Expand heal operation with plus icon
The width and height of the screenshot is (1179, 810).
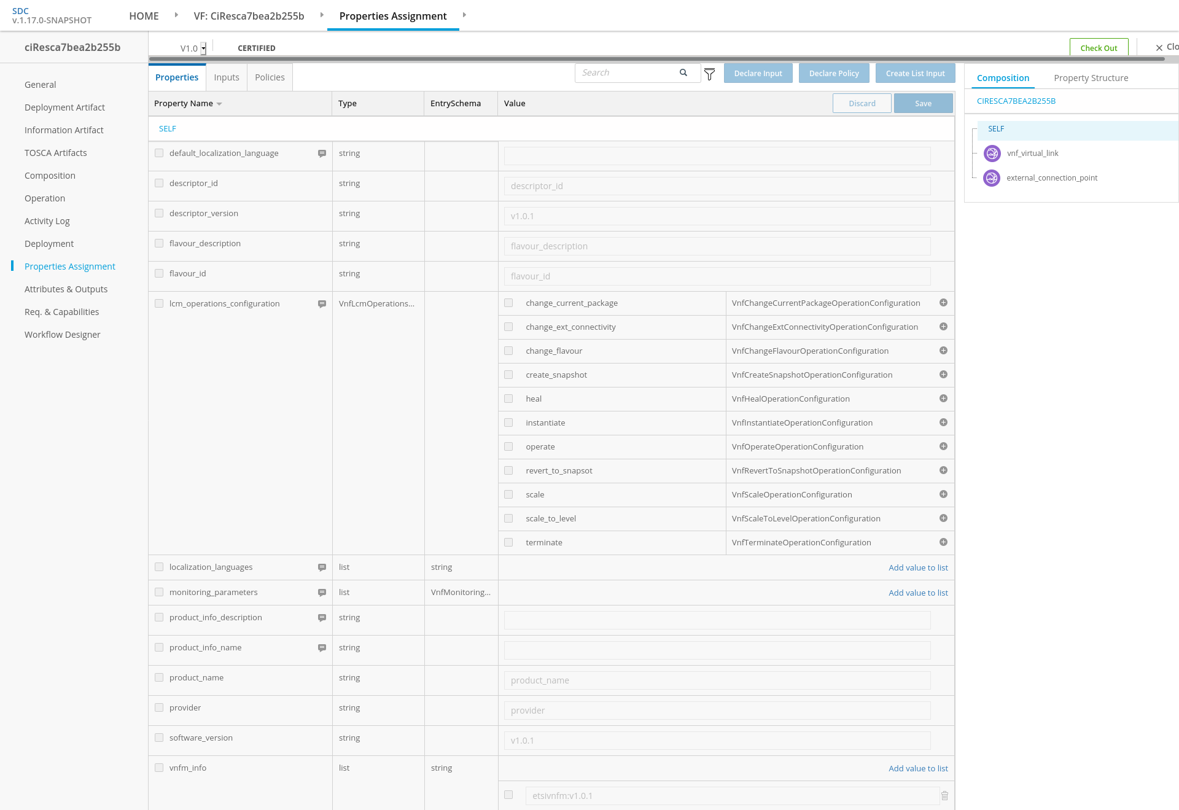[943, 399]
